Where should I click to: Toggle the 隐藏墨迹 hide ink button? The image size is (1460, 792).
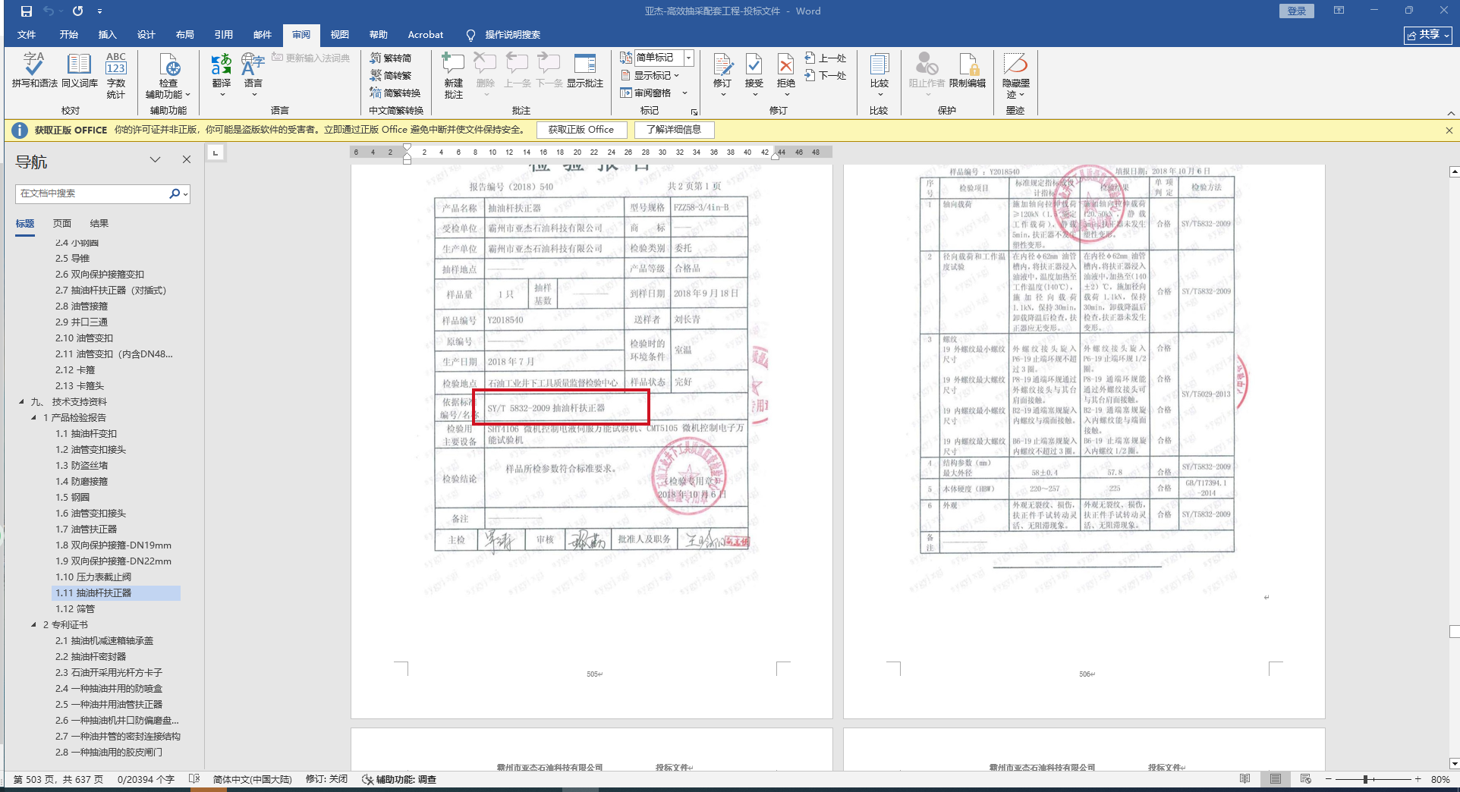tap(1015, 75)
